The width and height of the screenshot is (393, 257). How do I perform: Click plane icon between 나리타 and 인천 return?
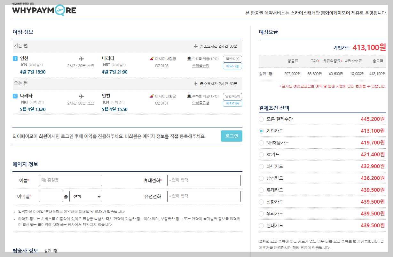(81, 96)
